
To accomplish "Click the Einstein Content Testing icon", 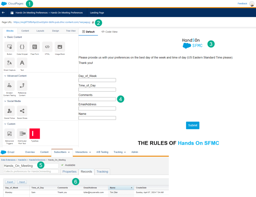I will (x=10, y=86).
